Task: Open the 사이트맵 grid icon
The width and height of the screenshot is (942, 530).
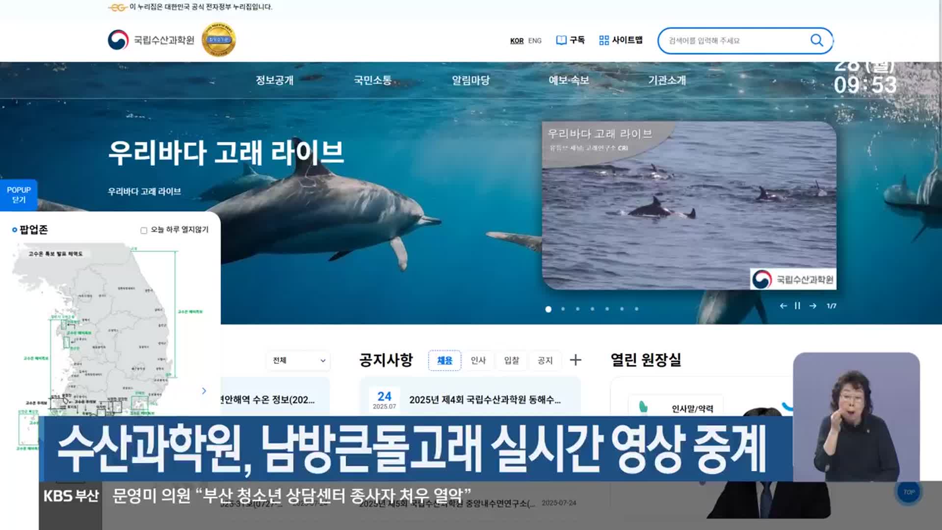Action: [x=604, y=40]
